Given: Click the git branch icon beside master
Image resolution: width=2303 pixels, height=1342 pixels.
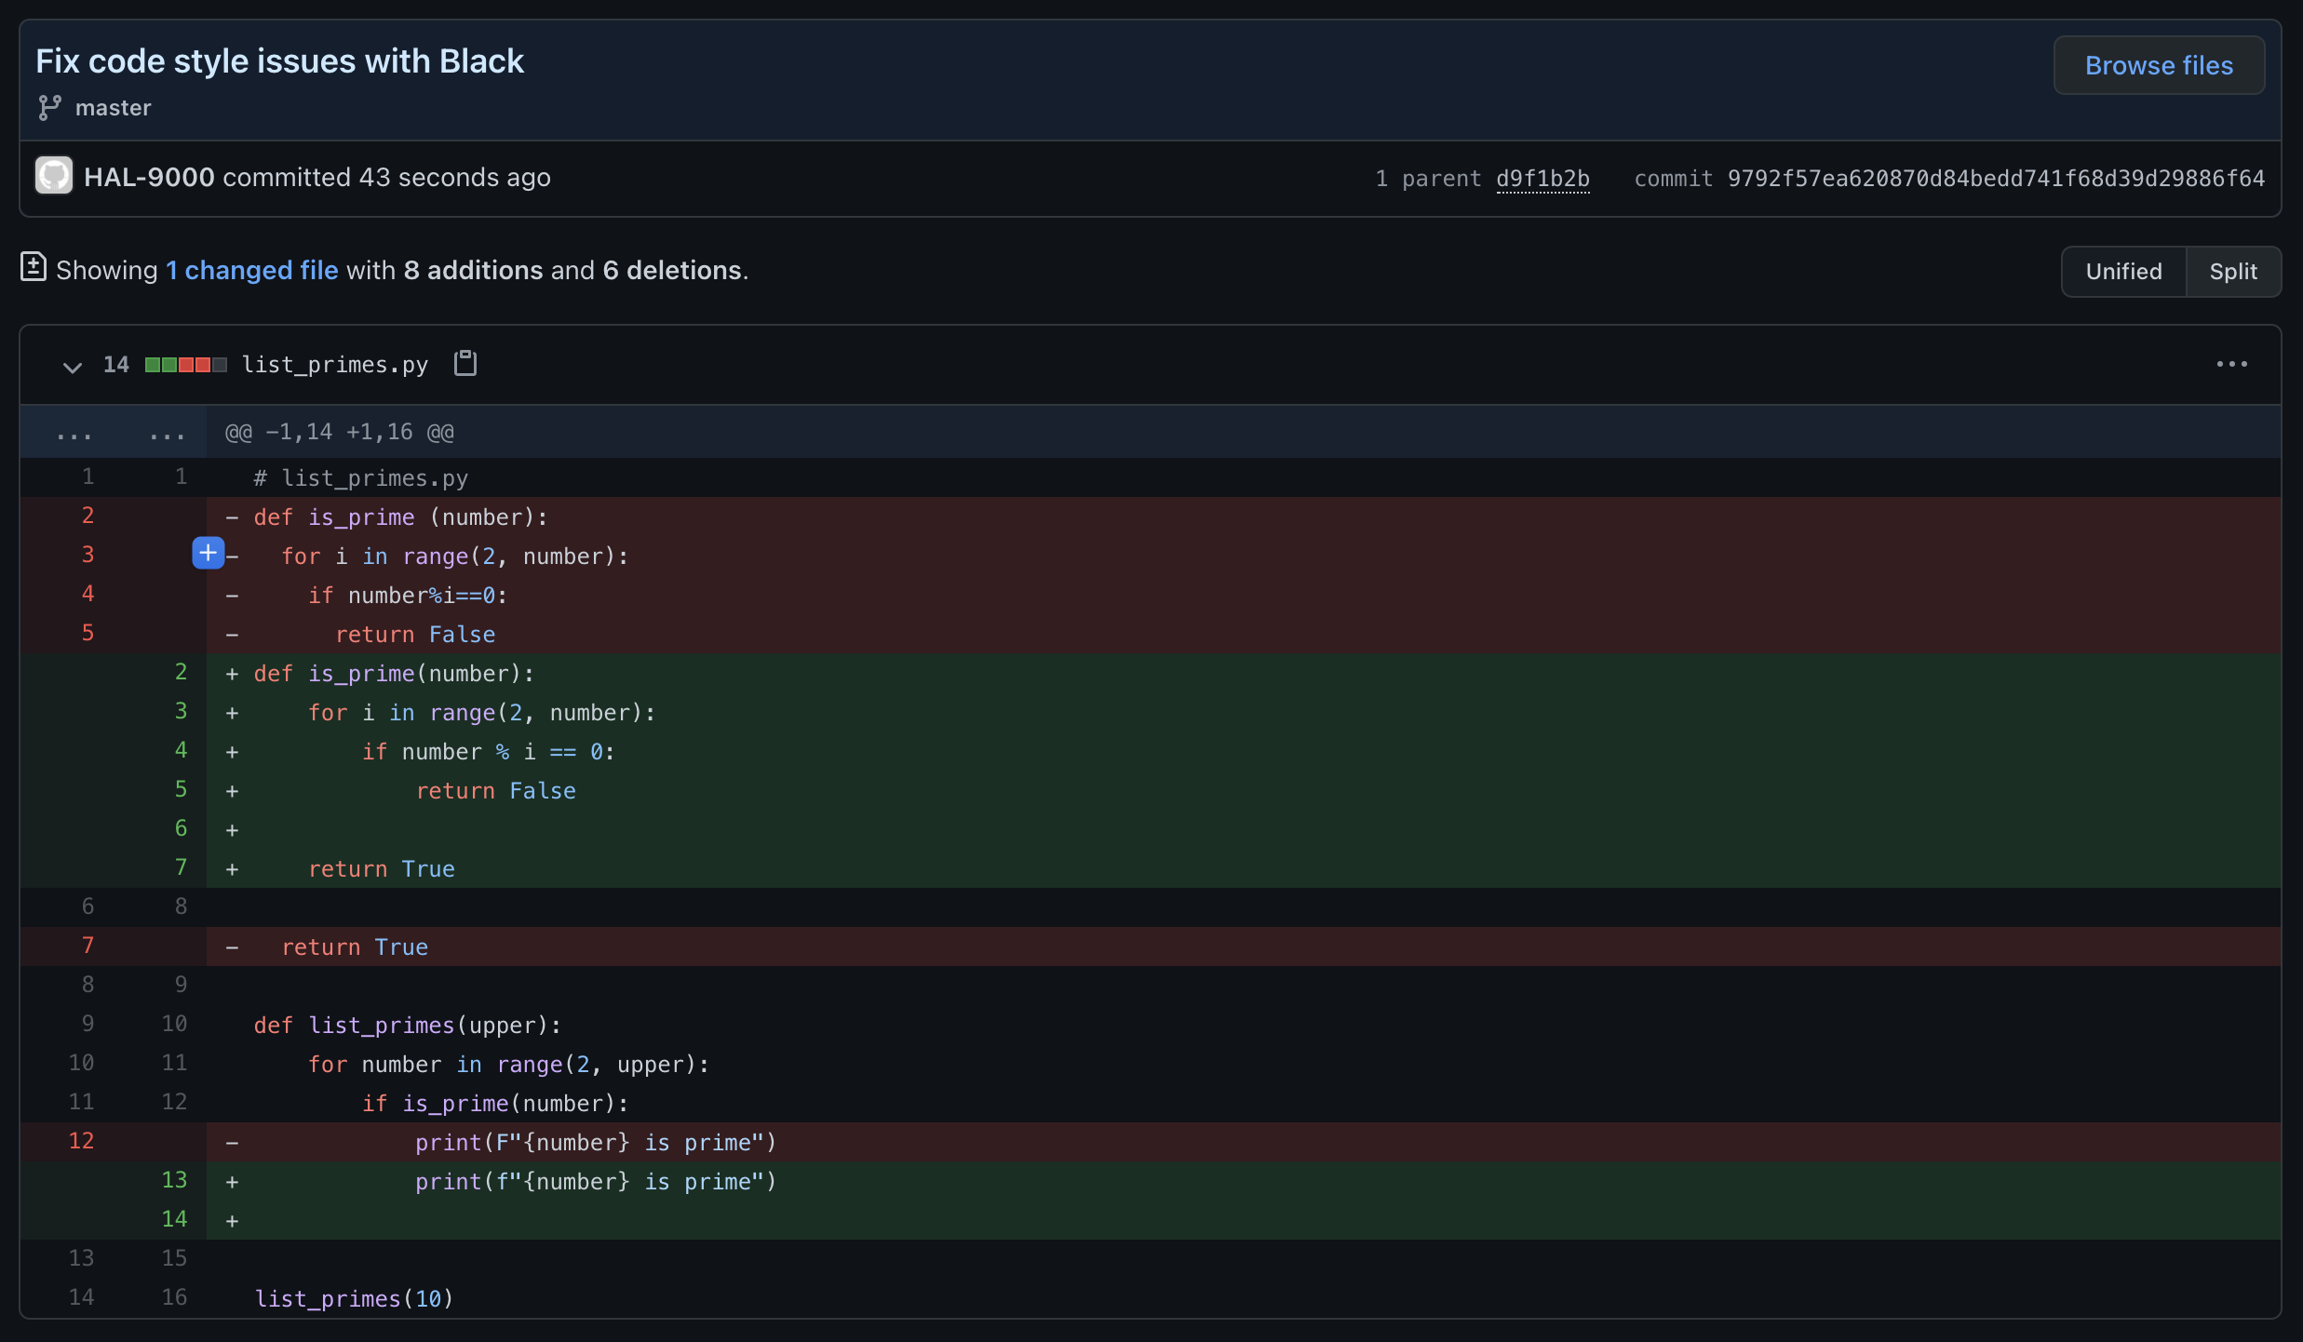Looking at the screenshot, I should coord(50,108).
